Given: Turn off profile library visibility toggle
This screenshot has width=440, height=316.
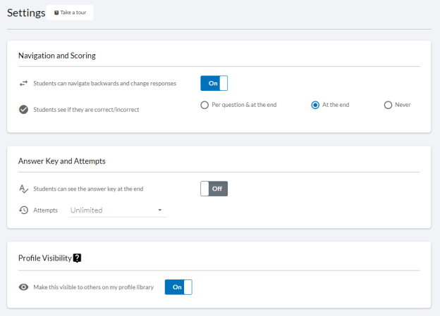Looking at the screenshot, I should coord(178,287).
